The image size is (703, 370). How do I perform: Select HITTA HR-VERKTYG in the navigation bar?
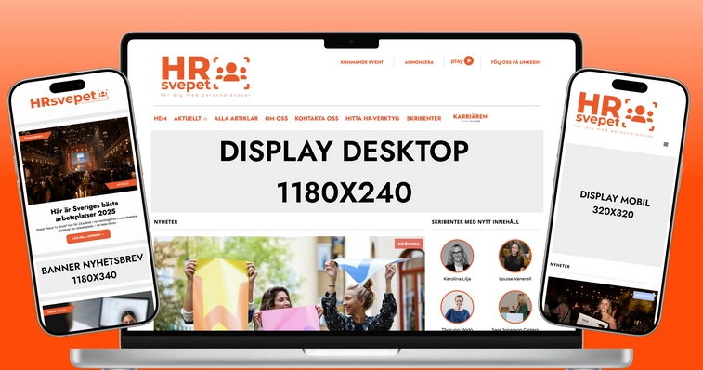tap(372, 119)
